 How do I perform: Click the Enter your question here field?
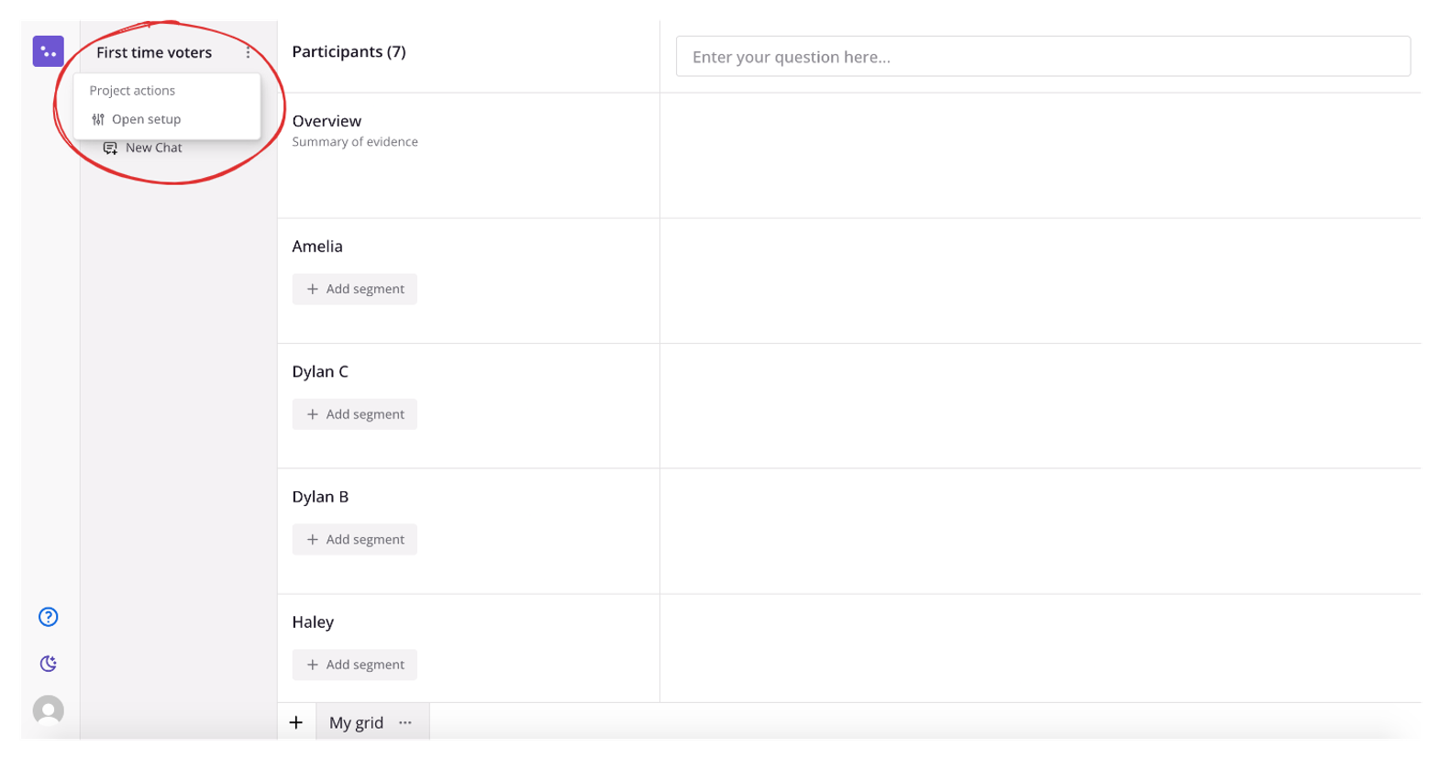(1043, 57)
